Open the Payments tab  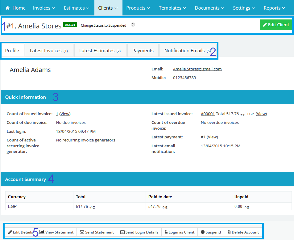[143, 51]
